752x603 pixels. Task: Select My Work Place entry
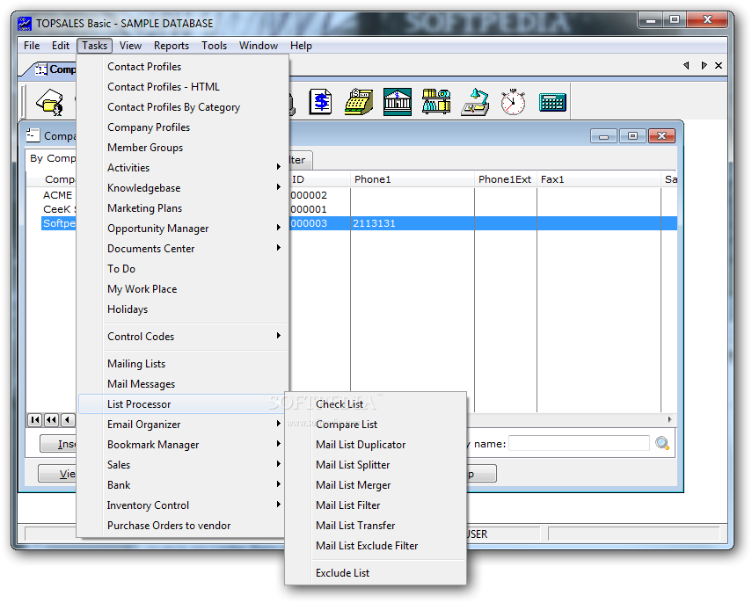(183, 289)
